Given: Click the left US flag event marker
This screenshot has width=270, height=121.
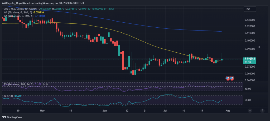Looking at the screenshot, I should pyautogui.click(x=228, y=78).
